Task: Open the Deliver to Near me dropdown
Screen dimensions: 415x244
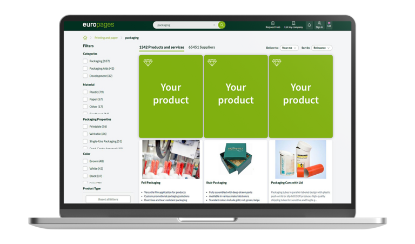Action: (289, 48)
